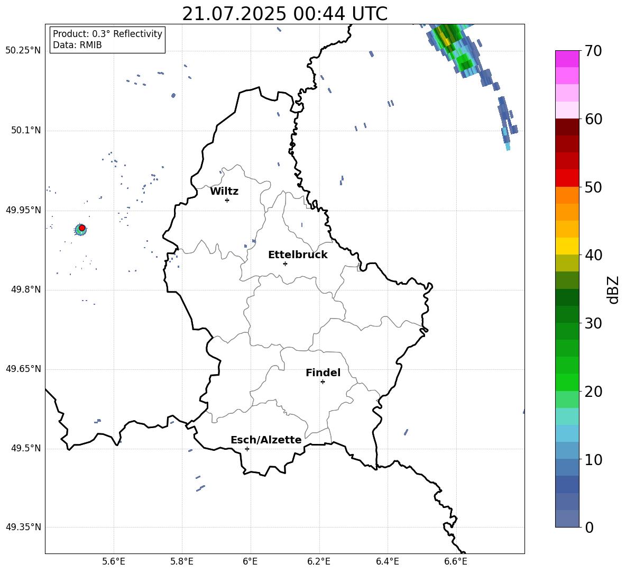626x572 pixels.
Task: Click the Ettelbruck station label
Action: click(298, 255)
